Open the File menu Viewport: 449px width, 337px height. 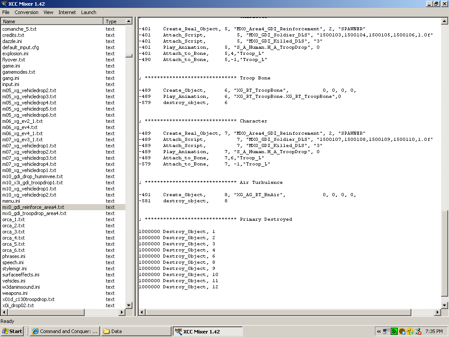(x=6, y=12)
